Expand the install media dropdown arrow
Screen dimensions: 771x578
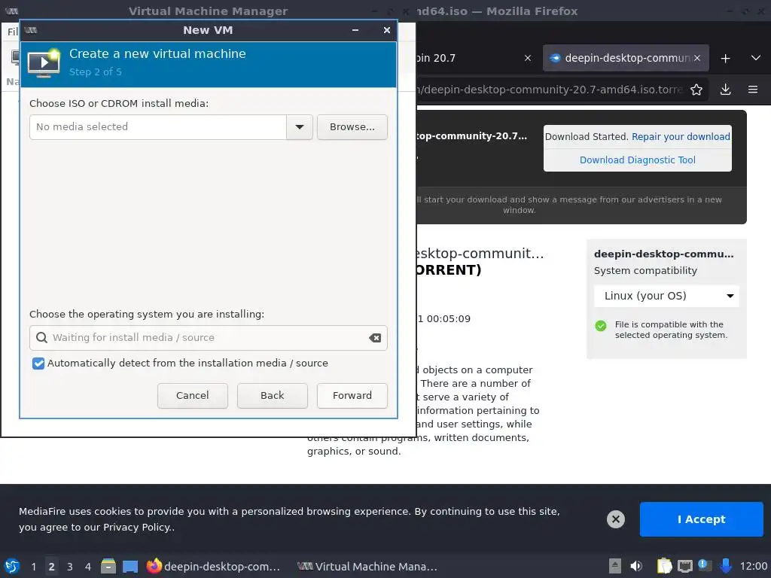tap(300, 126)
